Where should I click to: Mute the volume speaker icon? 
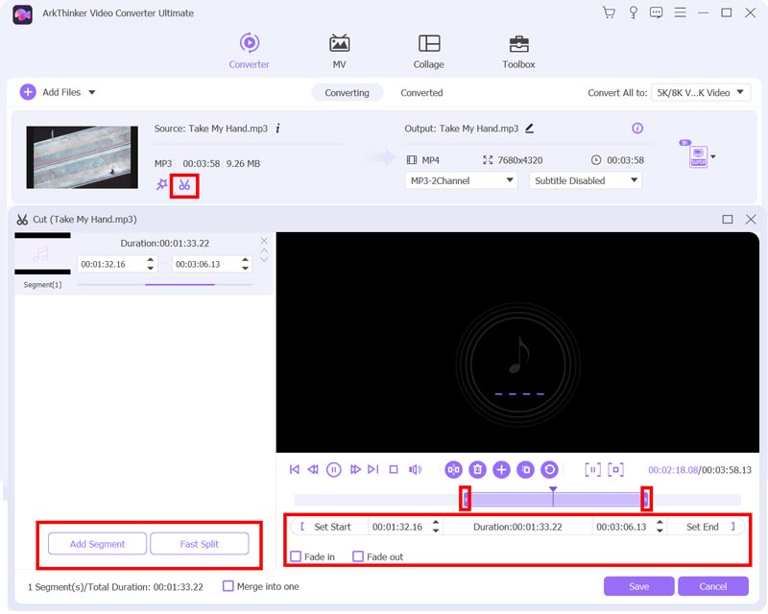pyautogui.click(x=416, y=470)
